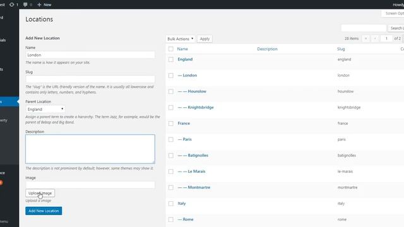Open the Parent Location dropdown

(x=45, y=109)
